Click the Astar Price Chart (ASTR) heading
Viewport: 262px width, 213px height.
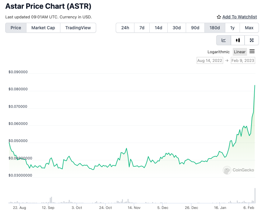[x=48, y=6]
